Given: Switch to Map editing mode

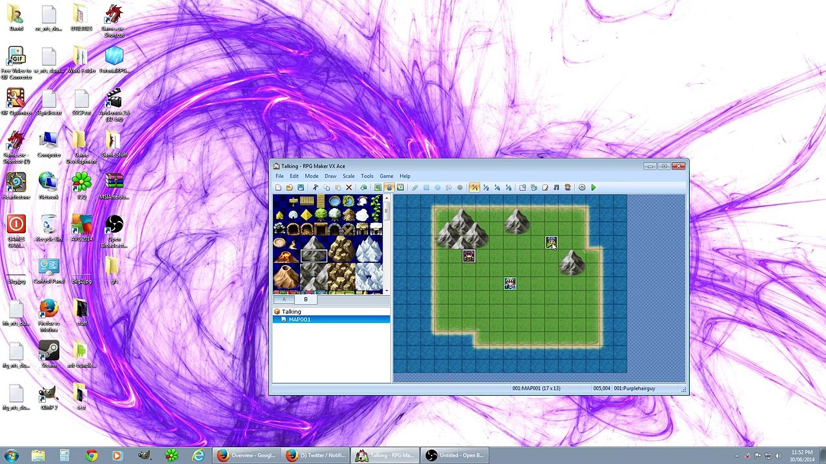Looking at the screenshot, I should click(378, 188).
